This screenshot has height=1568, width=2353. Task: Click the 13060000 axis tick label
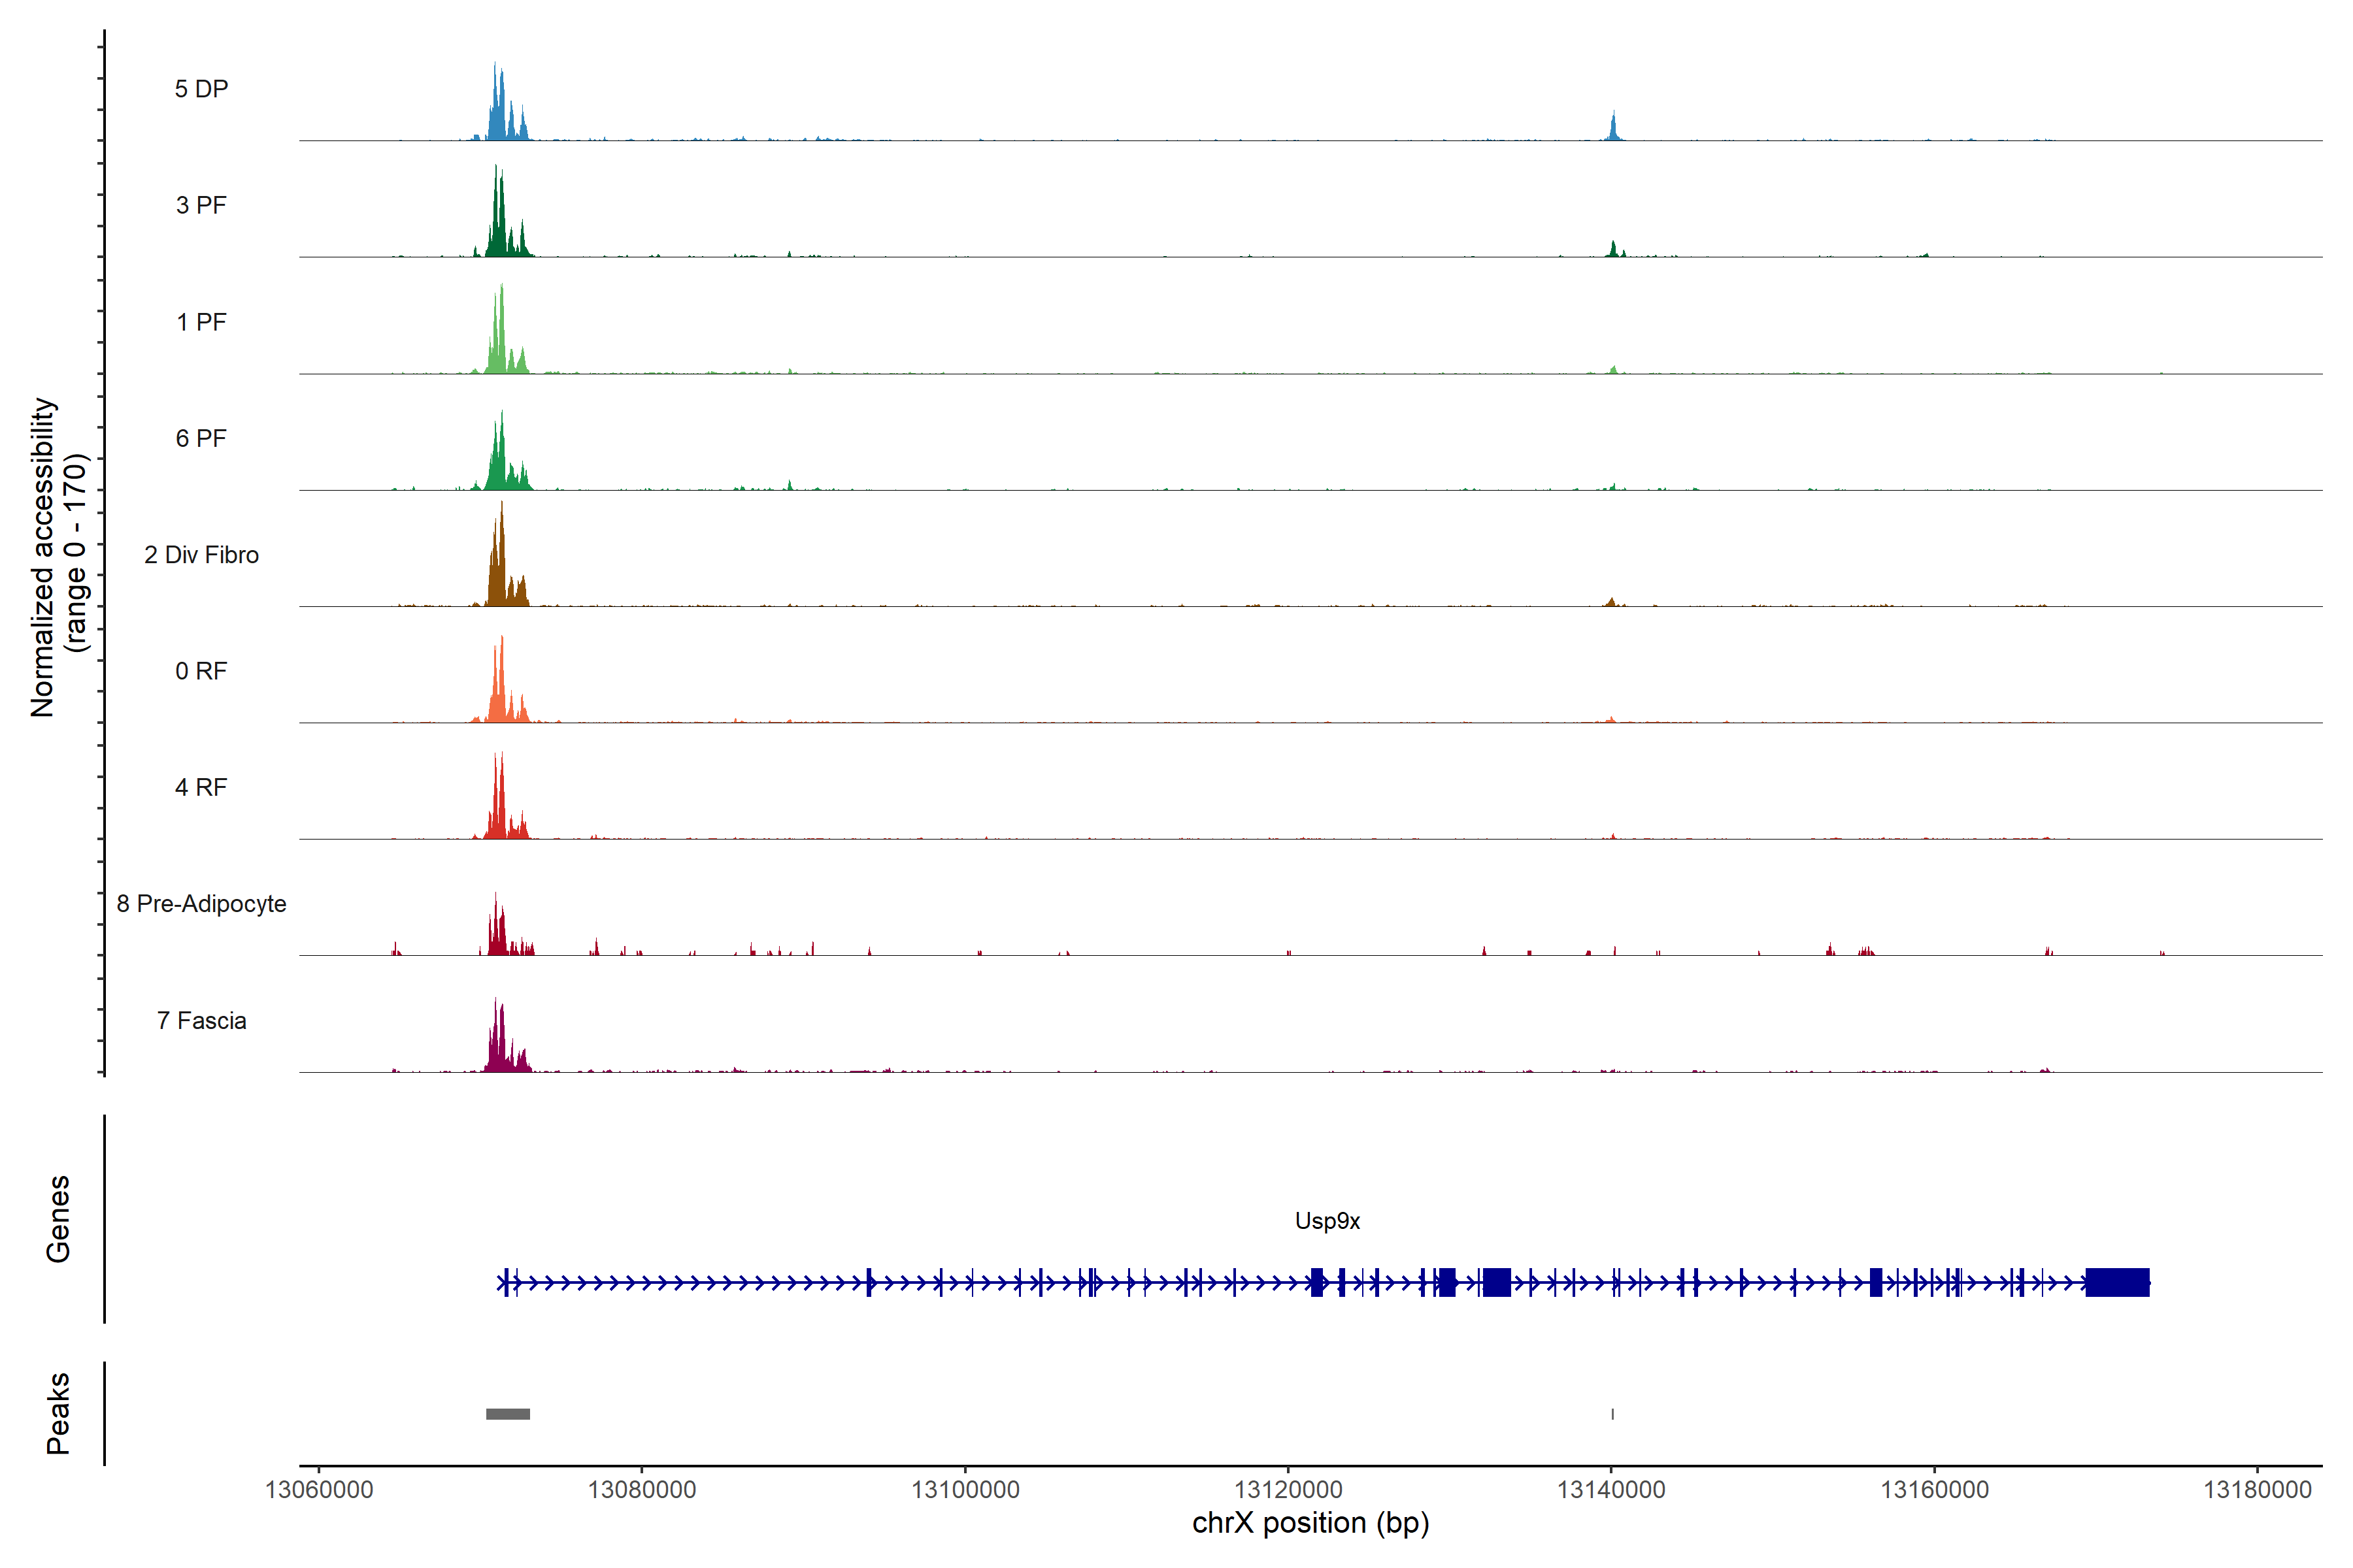(319, 1490)
